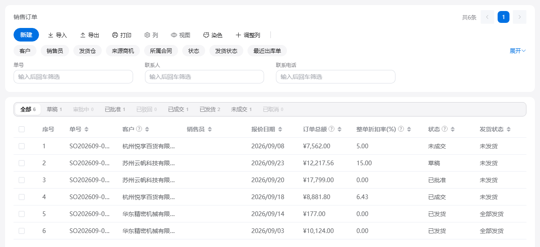The image size is (540, 247).
Task: Sort by 销售员 column arrows
Action: pyautogui.click(x=209, y=129)
